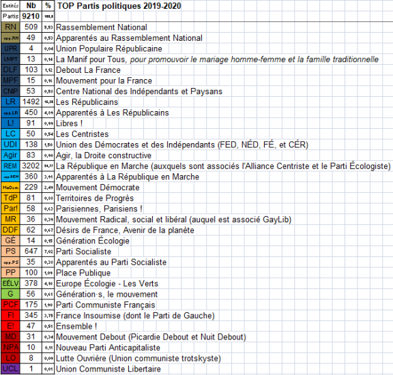Select the RN colored label cell
The image size is (393, 375).
coord(10,27)
